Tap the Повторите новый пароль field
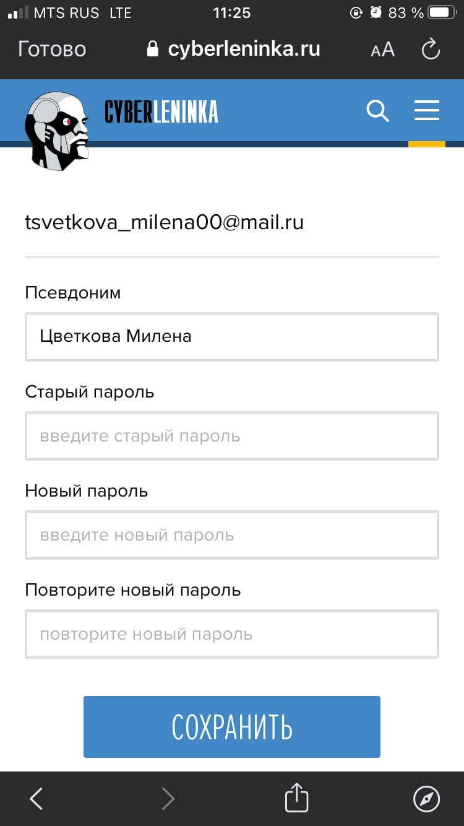This screenshot has height=826, width=464. (232, 634)
